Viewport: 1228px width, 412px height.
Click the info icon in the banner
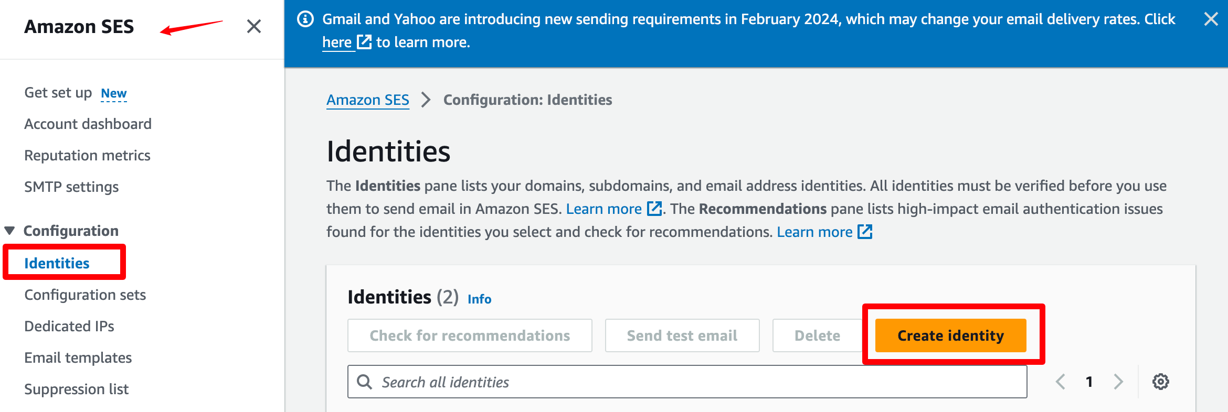305,19
